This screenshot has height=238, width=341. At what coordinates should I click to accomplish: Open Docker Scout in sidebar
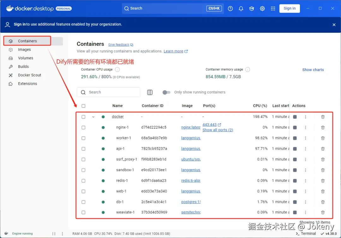pyautogui.click(x=29, y=75)
